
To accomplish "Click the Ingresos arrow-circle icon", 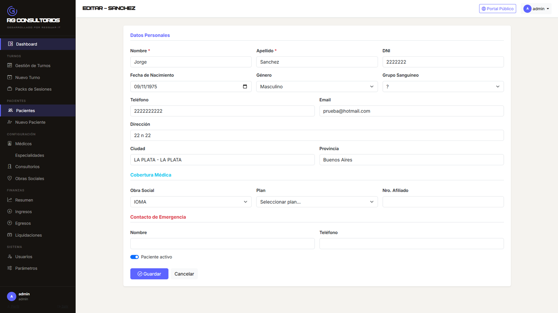I will pyautogui.click(x=10, y=211).
